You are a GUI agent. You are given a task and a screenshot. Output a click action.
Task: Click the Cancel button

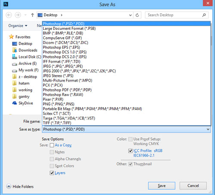pyautogui.click(x=193, y=186)
